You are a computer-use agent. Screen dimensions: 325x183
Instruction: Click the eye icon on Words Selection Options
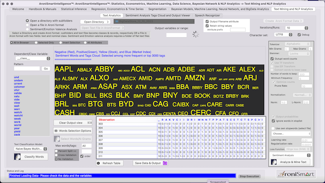pyautogui.click(x=56, y=131)
